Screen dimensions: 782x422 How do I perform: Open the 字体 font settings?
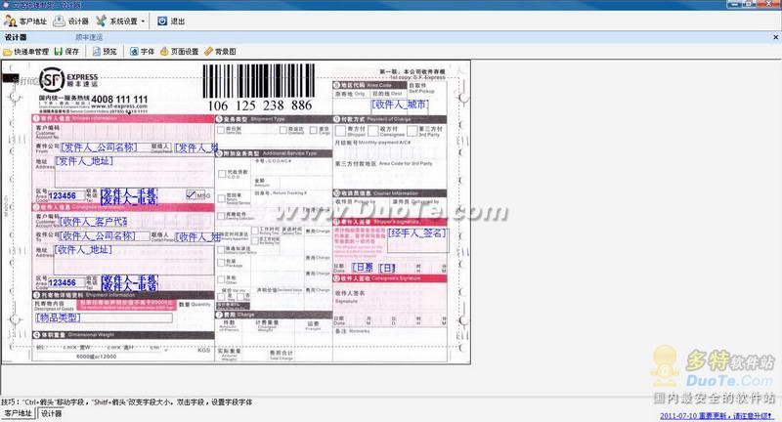click(142, 52)
